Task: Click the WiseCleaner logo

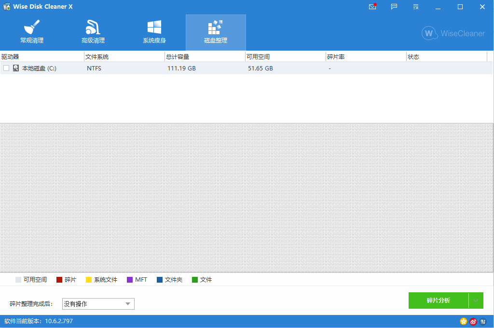Action: (x=453, y=34)
